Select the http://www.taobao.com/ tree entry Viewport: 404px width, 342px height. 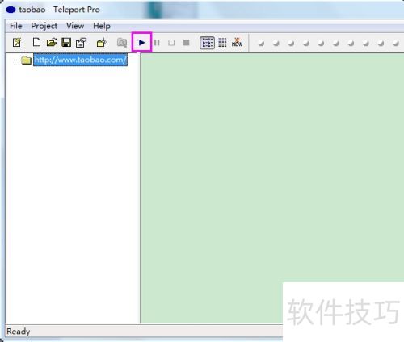pos(80,60)
